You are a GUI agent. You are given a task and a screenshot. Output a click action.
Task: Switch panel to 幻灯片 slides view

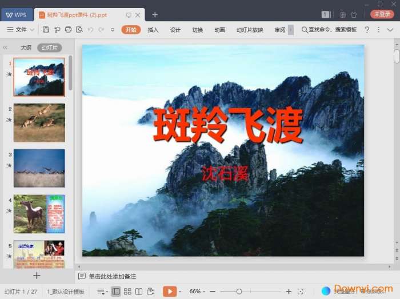(49, 48)
